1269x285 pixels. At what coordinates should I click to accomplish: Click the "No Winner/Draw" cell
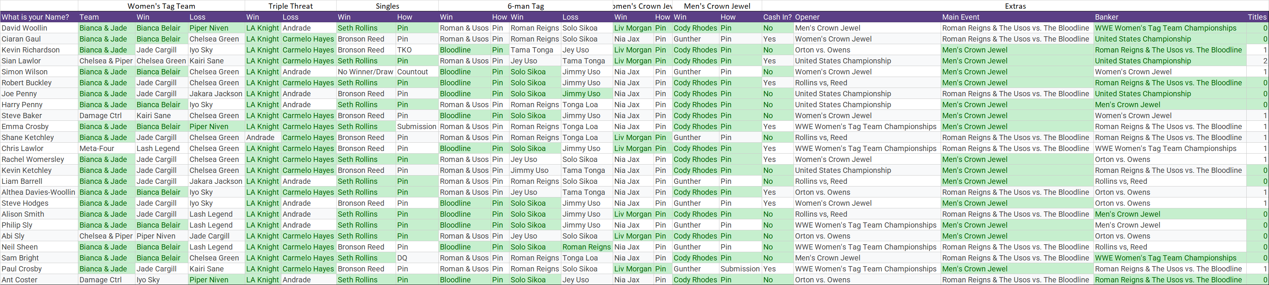[x=365, y=72]
